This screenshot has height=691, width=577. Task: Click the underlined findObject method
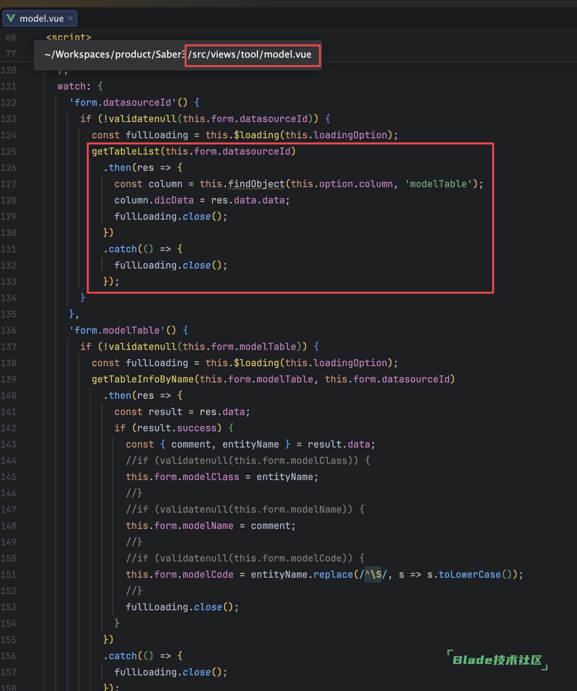[x=256, y=184]
